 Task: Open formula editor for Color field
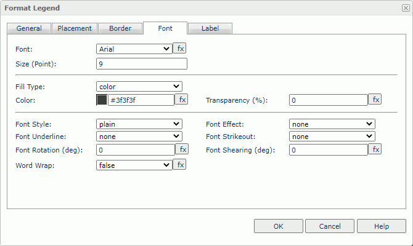181,100
